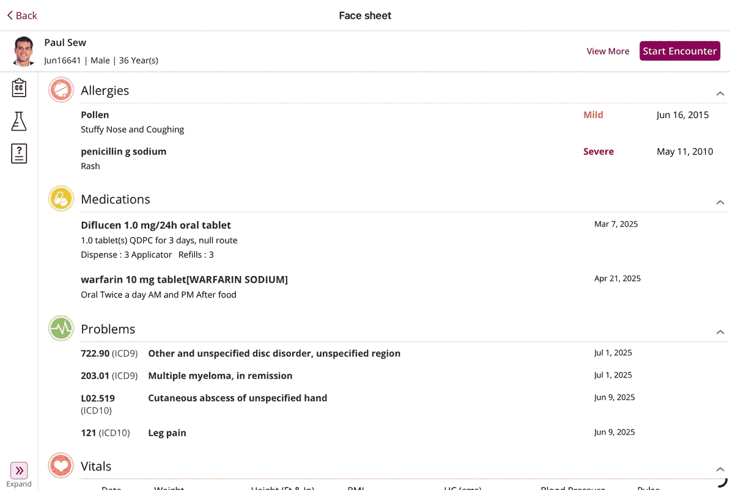
Task: Expand the sidebar with double-arrow icon
Action: coord(19,470)
